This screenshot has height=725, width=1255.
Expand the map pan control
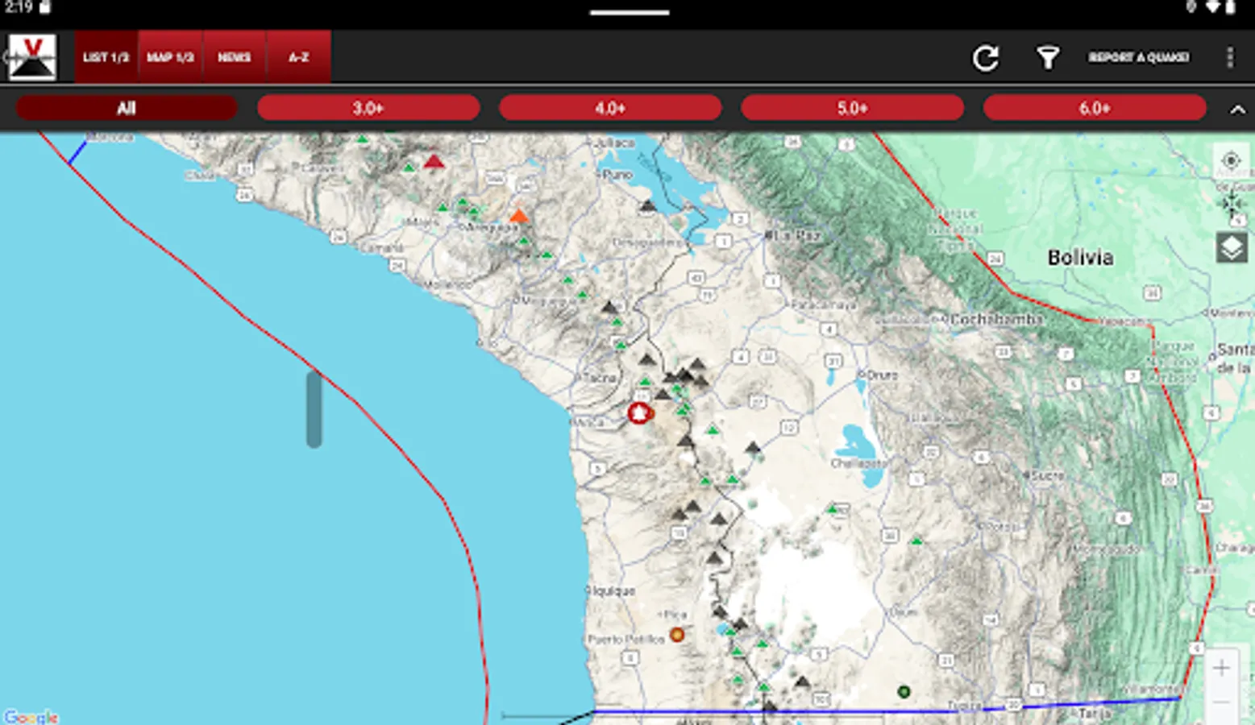pos(1231,205)
